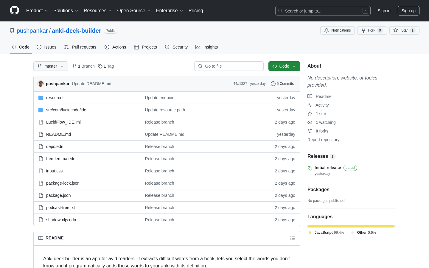
Task: Expand the Open Source menu
Action: coord(134,10)
